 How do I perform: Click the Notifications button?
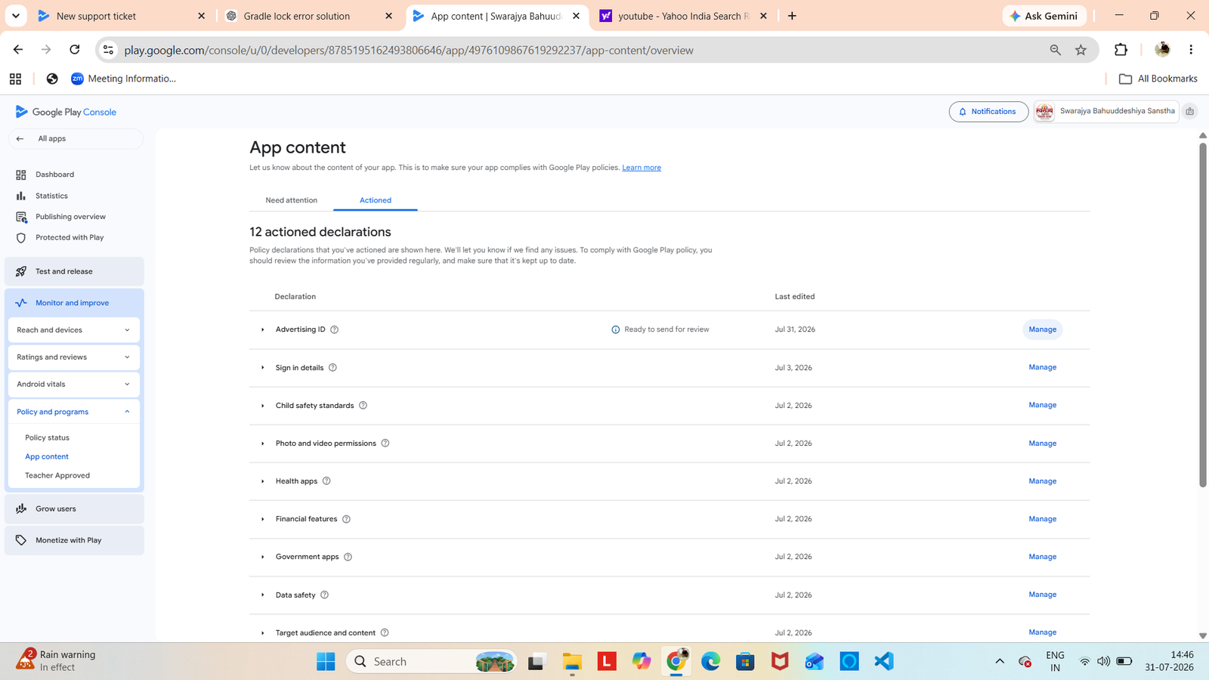point(988,112)
